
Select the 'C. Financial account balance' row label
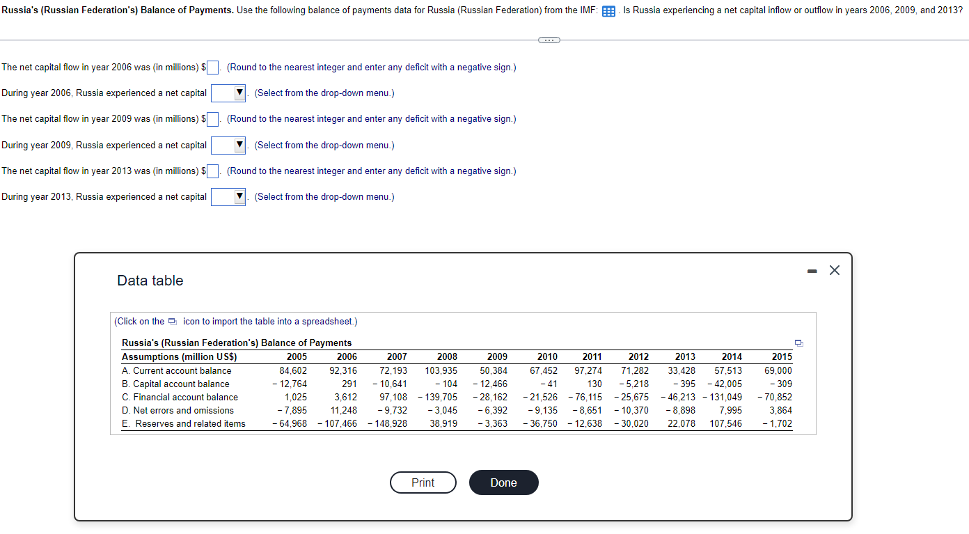tap(180, 397)
